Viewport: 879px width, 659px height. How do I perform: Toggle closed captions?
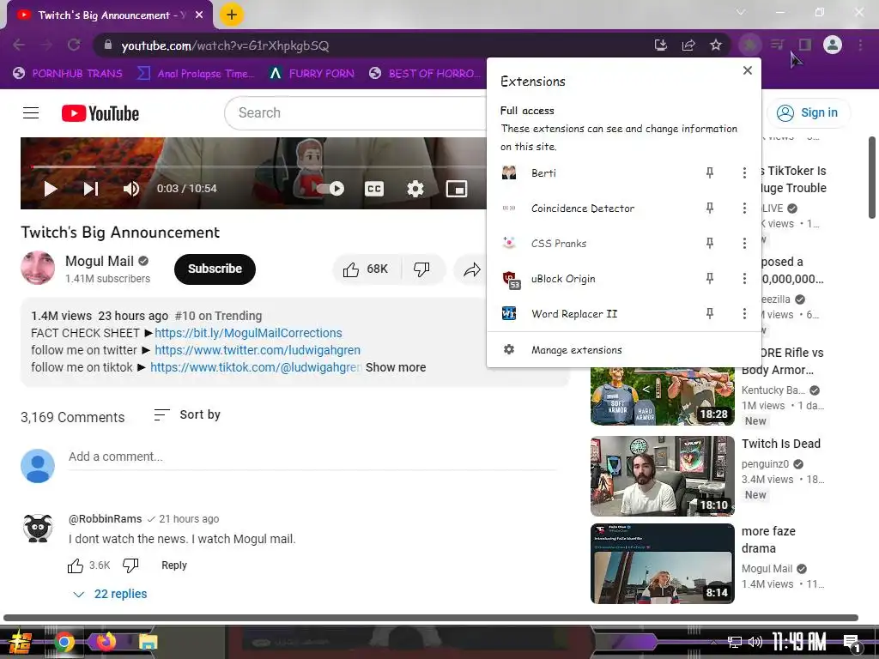click(x=374, y=189)
